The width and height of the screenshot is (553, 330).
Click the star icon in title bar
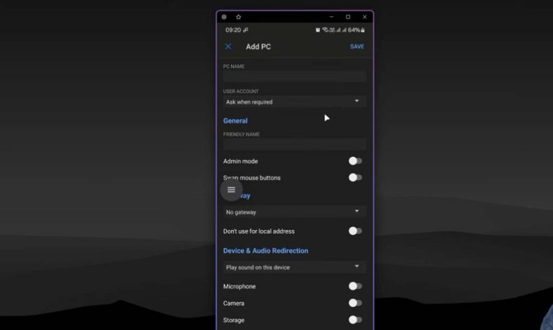[238, 17]
